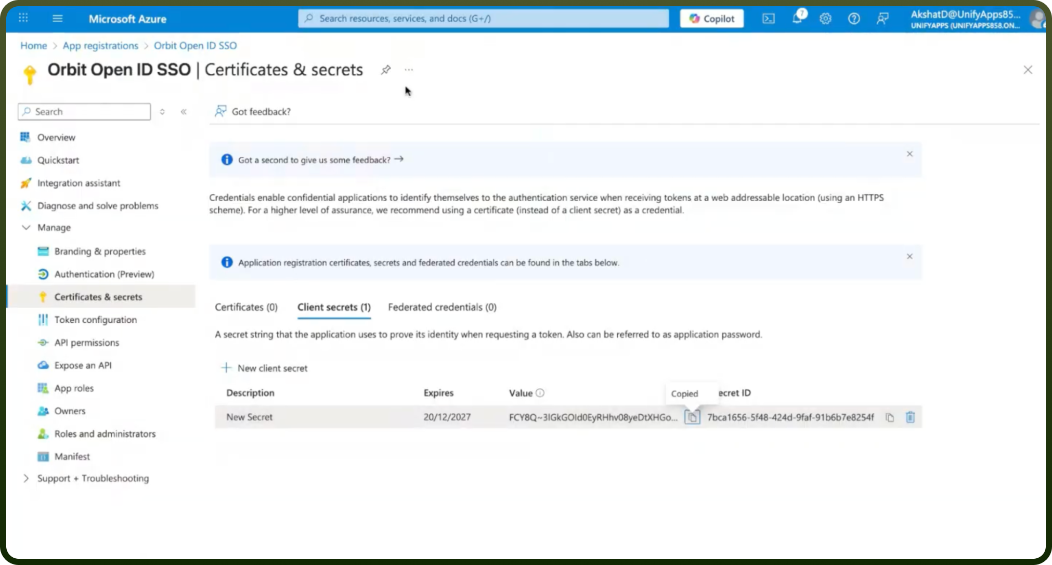Click the Microsoft Azure logo text
The image size is (1052, 565).
coord(127,19)
